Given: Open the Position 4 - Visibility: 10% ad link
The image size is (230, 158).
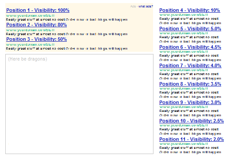Looking at the screenshot, I should 190,10.
